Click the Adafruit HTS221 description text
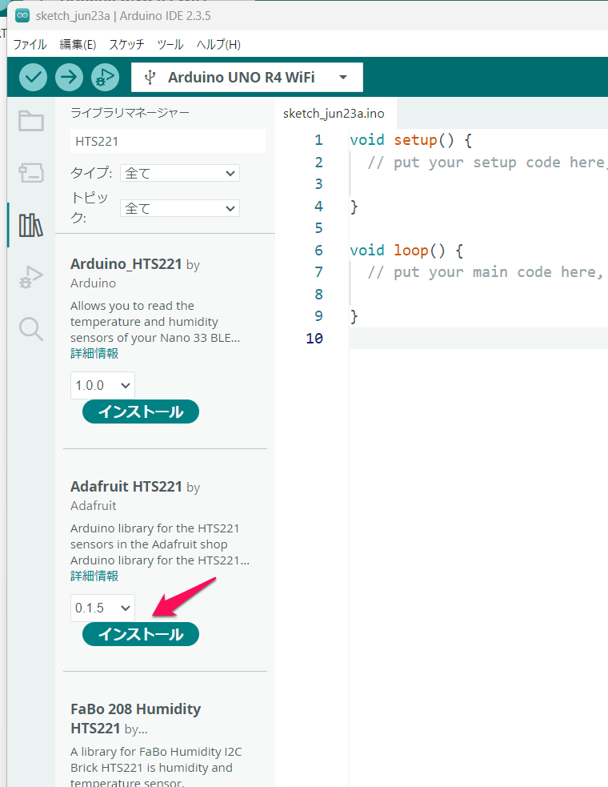The height and width of the screenshot is (787, 608). pos(159,544)
